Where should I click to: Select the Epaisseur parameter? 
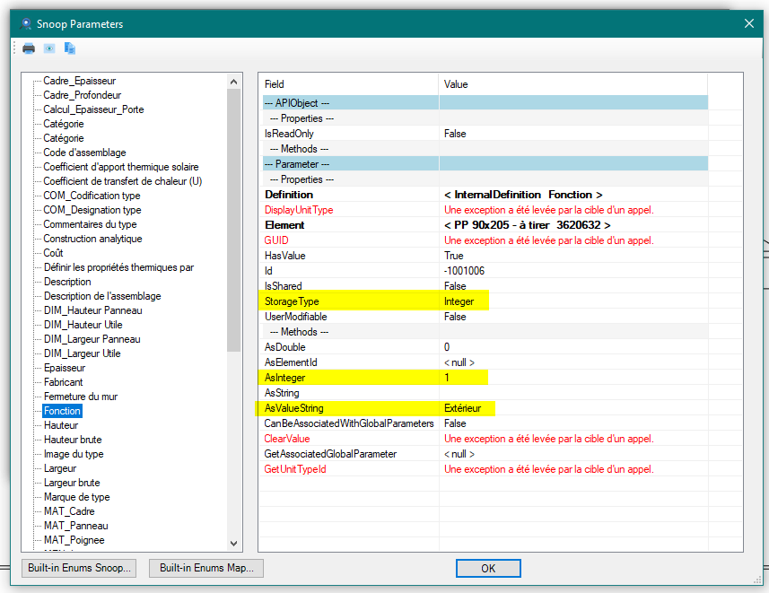[x=64, y=367]
